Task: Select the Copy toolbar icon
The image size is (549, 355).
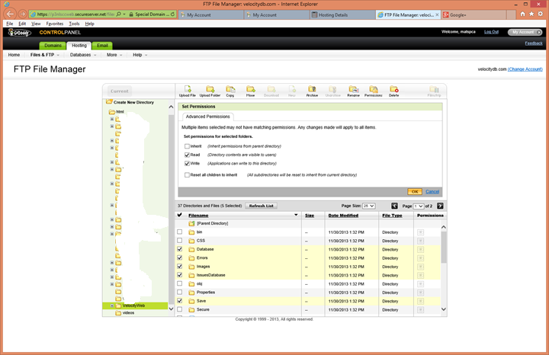Action: pos(230,89)
